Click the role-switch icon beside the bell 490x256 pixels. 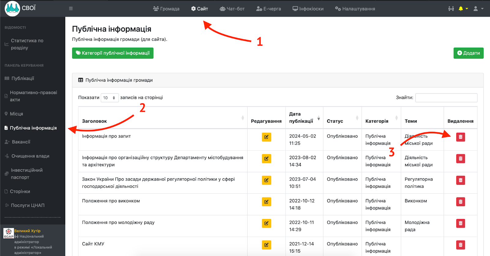pos(451,9)
